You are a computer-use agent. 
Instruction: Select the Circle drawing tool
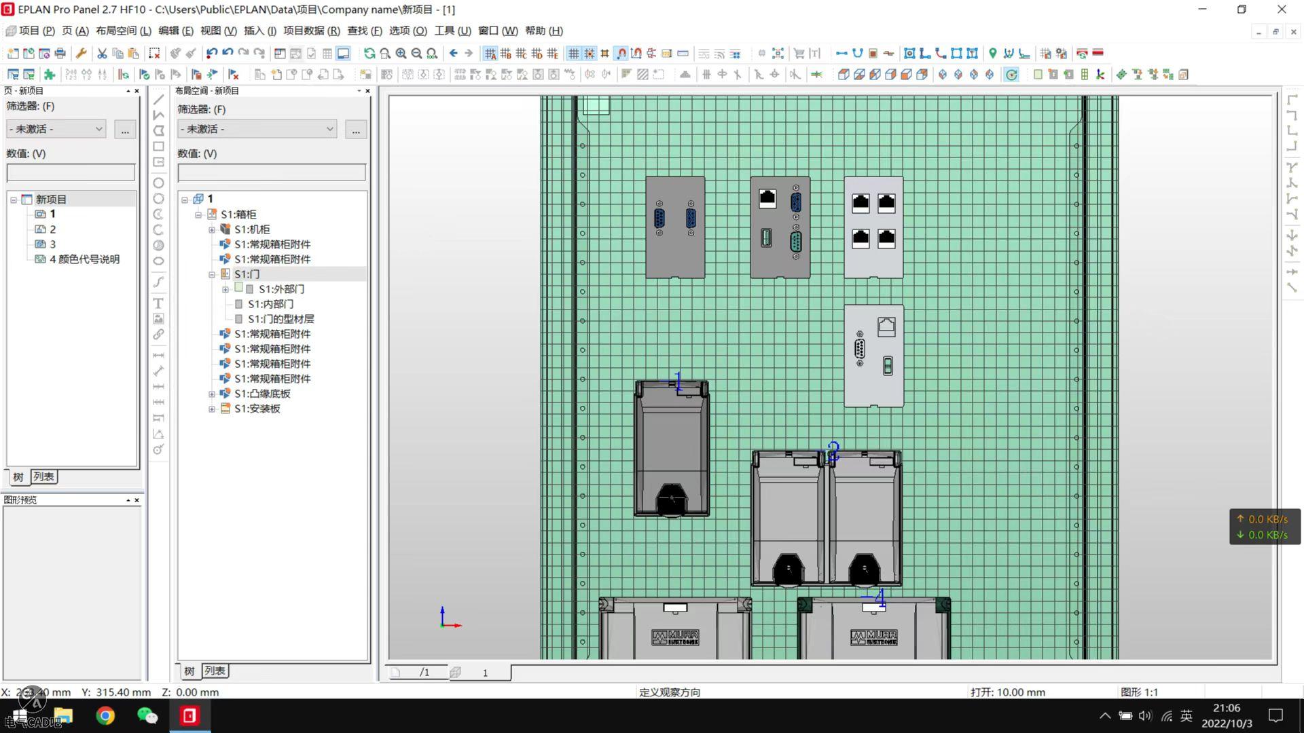pos(158,183)
